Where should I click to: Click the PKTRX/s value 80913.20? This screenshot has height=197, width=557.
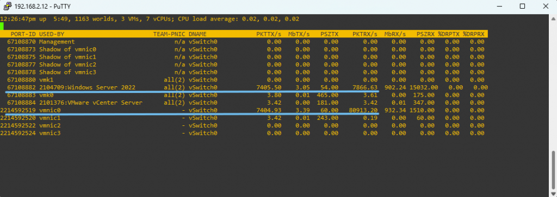[x=363, y=110]
